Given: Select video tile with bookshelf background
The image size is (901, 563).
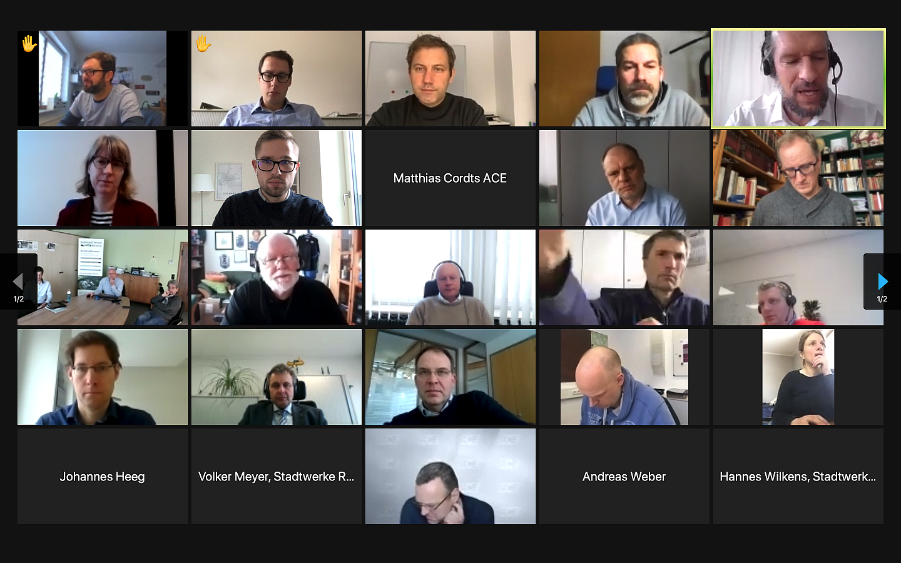Looking at the screenshot, I should coord(798,178).
